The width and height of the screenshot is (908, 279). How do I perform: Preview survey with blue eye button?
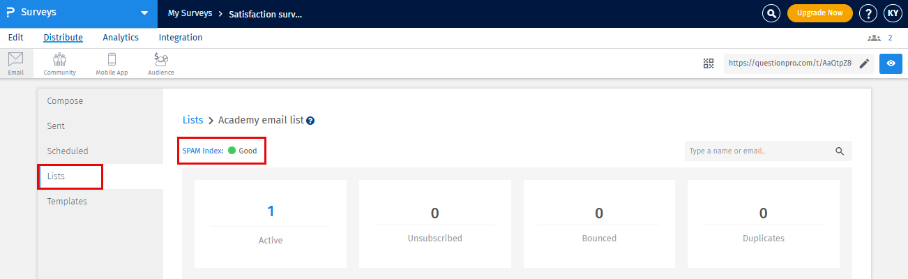click(x=891, y=63)
